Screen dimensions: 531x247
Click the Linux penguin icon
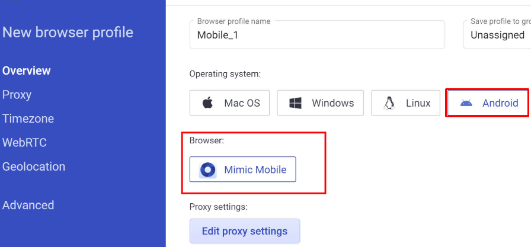click(389, 103)
